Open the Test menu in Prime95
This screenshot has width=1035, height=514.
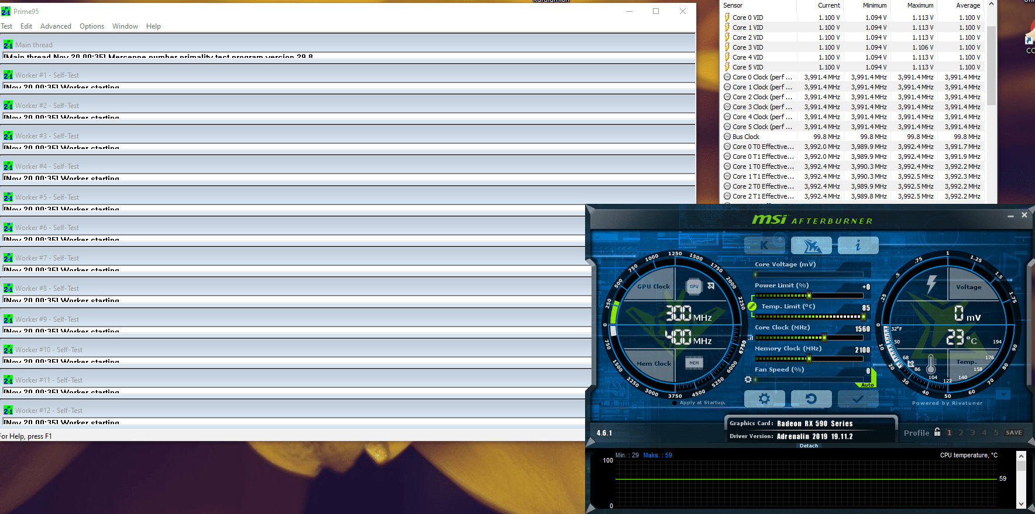point(6,26)
